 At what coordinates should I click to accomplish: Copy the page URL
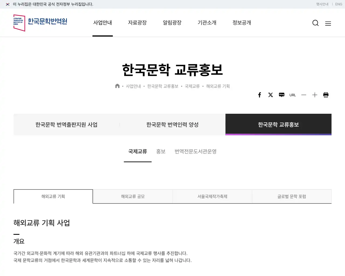point(292,95)
